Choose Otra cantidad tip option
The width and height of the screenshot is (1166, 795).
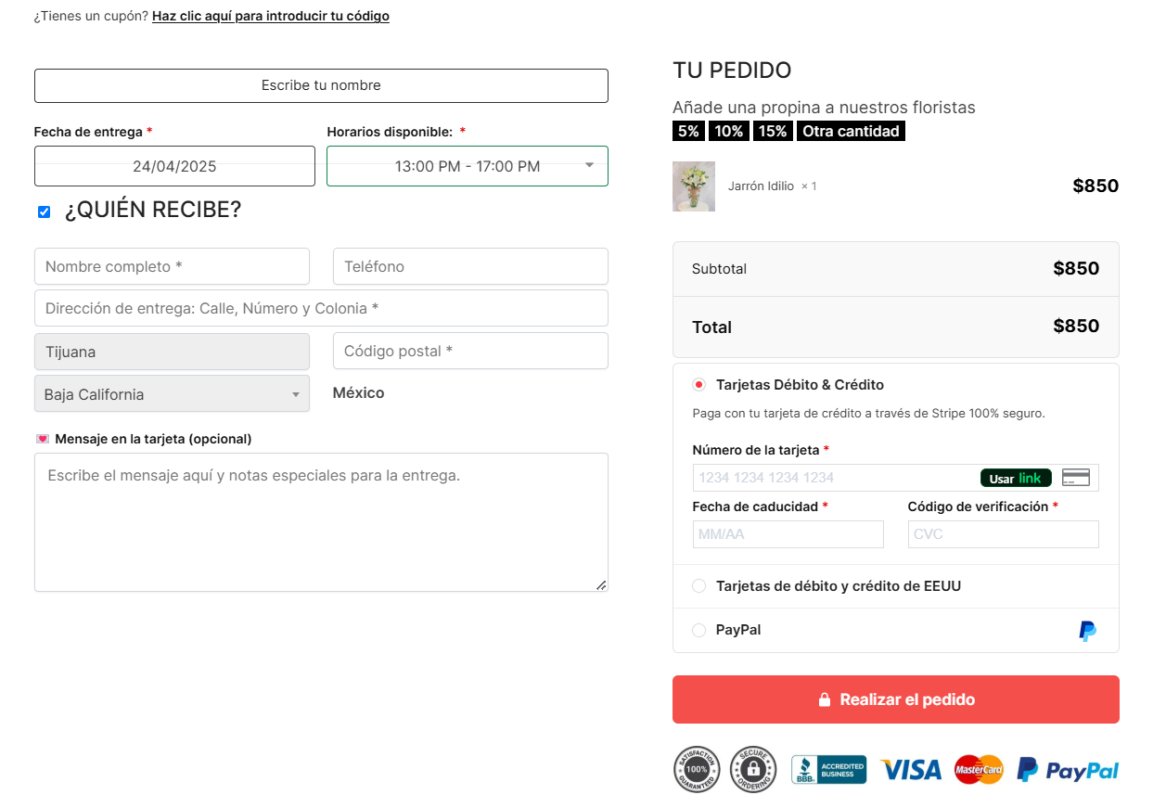(x=851, y=132)
